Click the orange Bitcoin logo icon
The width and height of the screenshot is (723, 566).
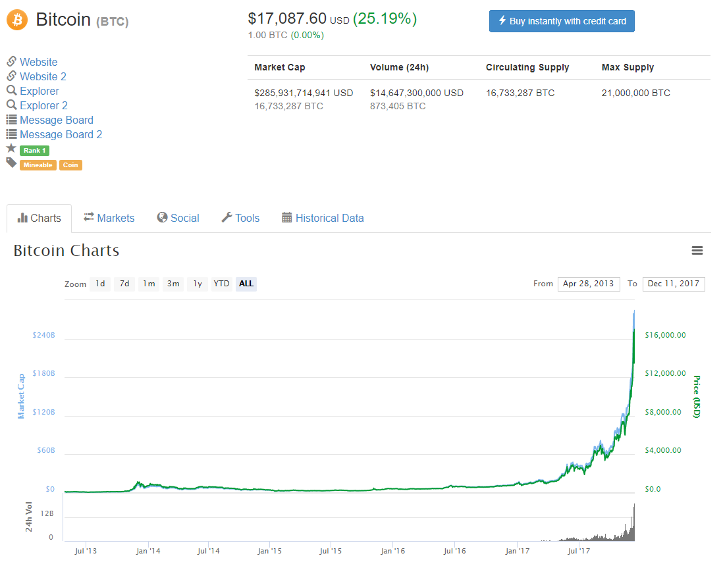[x=17, y=20]
